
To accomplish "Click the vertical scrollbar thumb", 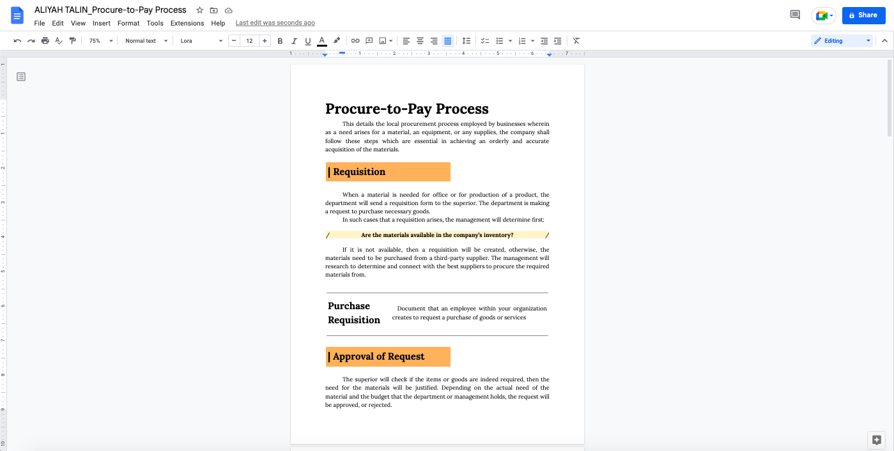I will click(x=890, y=98).
